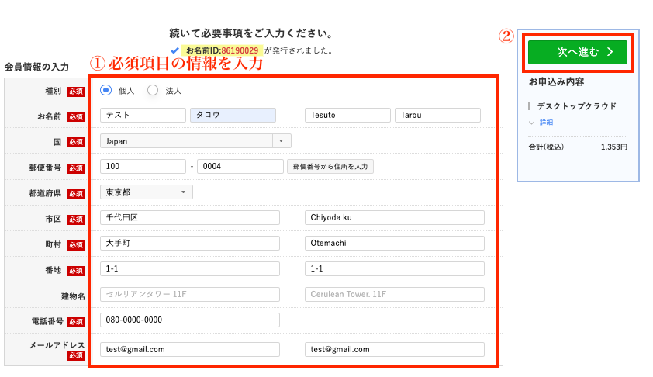Select the 個人 radio button
Image resolution: width=653 pixels, height=377 pixels.
point(106,90)
